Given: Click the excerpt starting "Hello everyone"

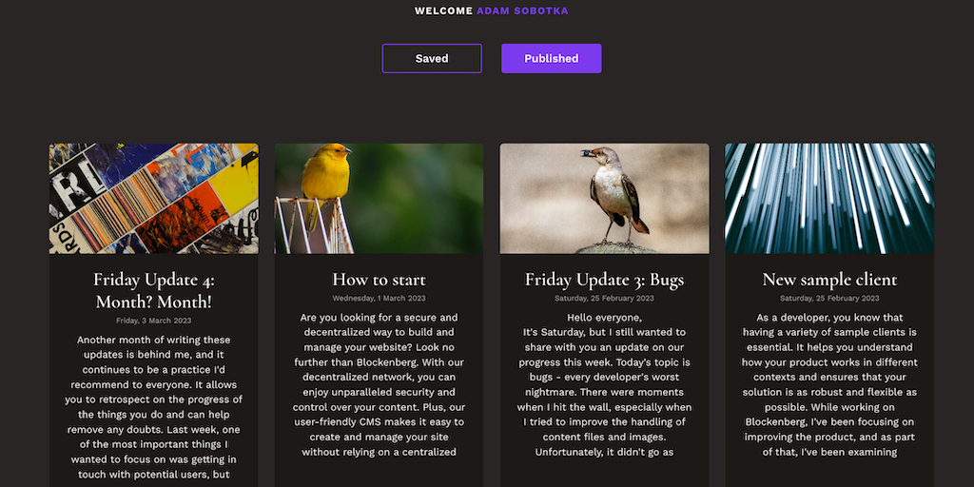Looking at the screenshot, I should click(x=604, y=384).
